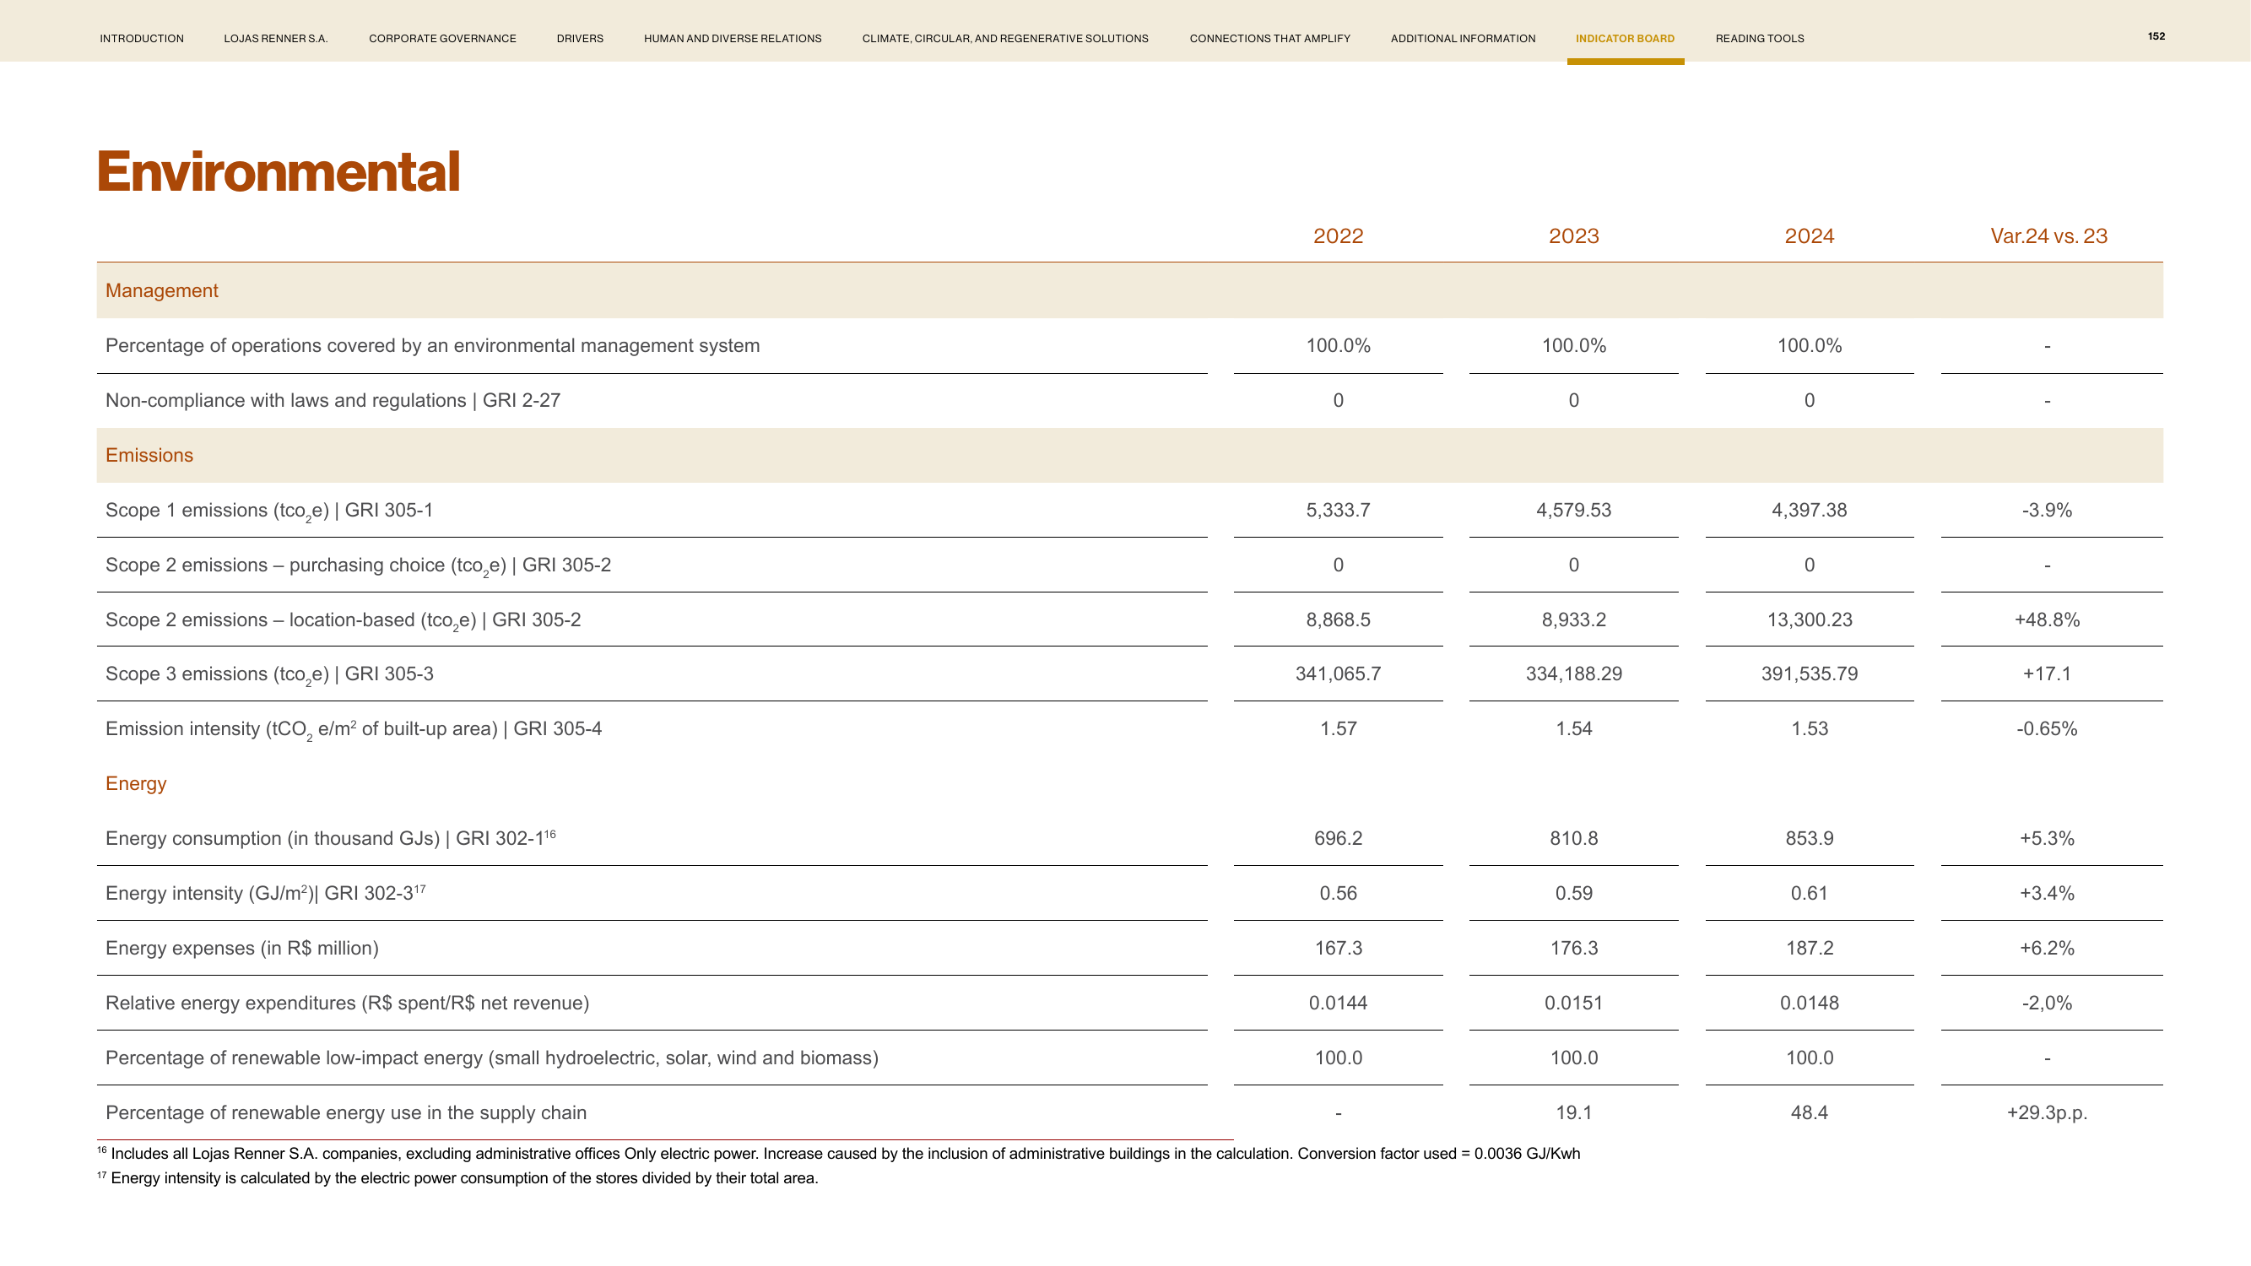Click Non-compliance with laws row label
The image size is (2251, 1266).
(333, 400)
